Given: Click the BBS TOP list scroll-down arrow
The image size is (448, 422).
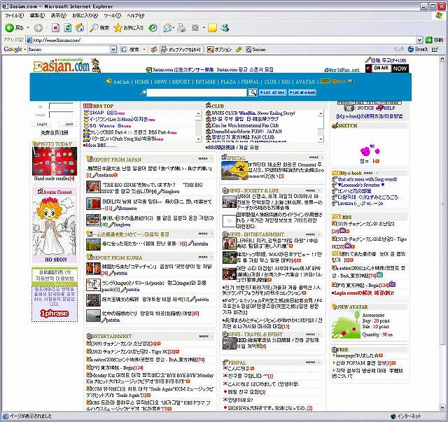Looking at the screenshot, I should [198, 139].
